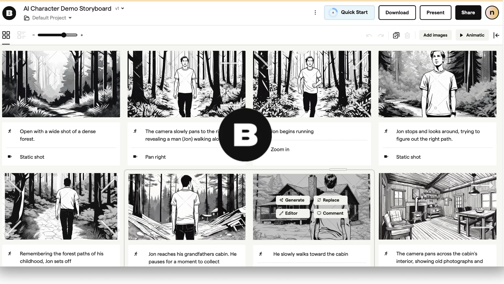Click the frame size slider handle
This screenshot has width=504, height=284.
click(64, 35)
